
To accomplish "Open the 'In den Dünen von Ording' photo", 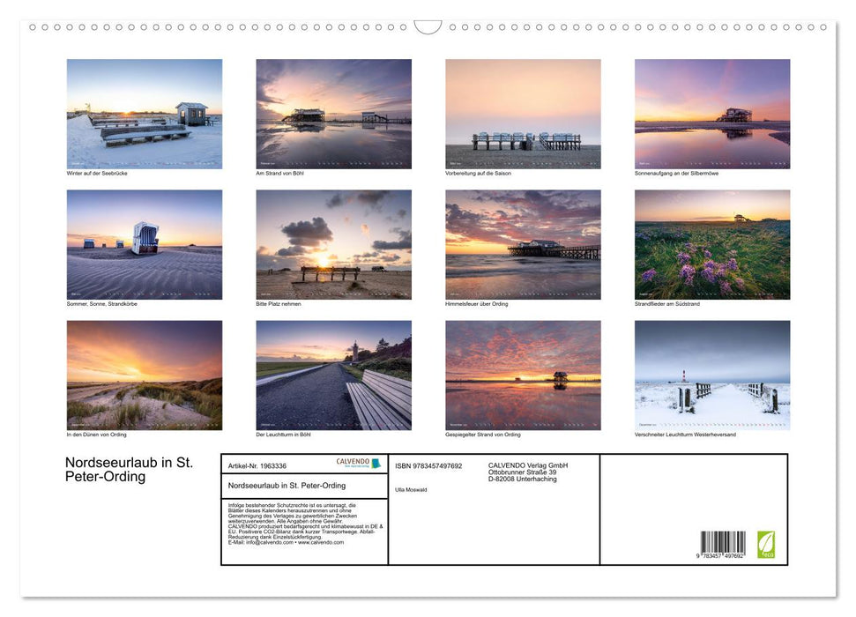I will (x=145, y=375).
